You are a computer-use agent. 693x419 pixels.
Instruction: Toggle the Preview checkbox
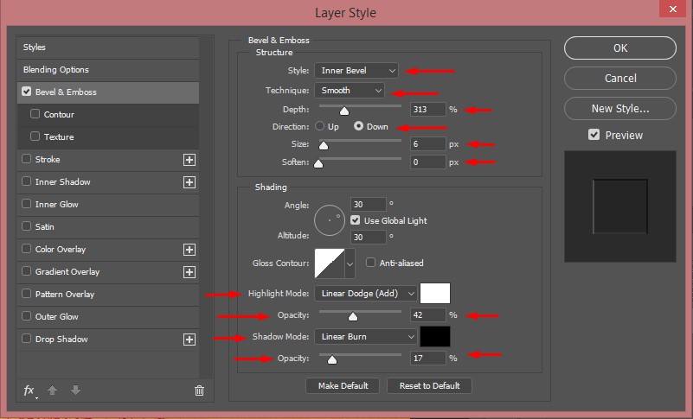click(x=594, y=135)
